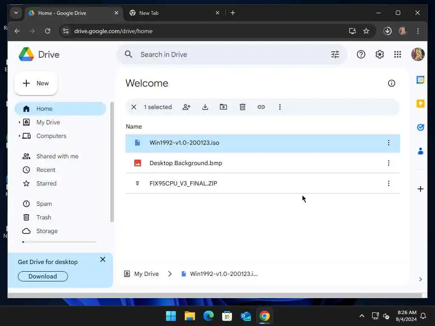Open more actions in selection toolbar
Viewport: 435px width, 326px height.
coord(280,107)
